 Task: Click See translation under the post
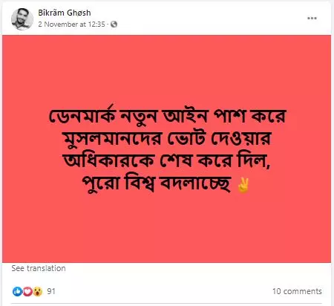39,268
